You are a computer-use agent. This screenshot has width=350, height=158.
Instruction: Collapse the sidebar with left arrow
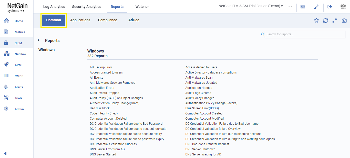pyautogui.click(x=5, y=153)
